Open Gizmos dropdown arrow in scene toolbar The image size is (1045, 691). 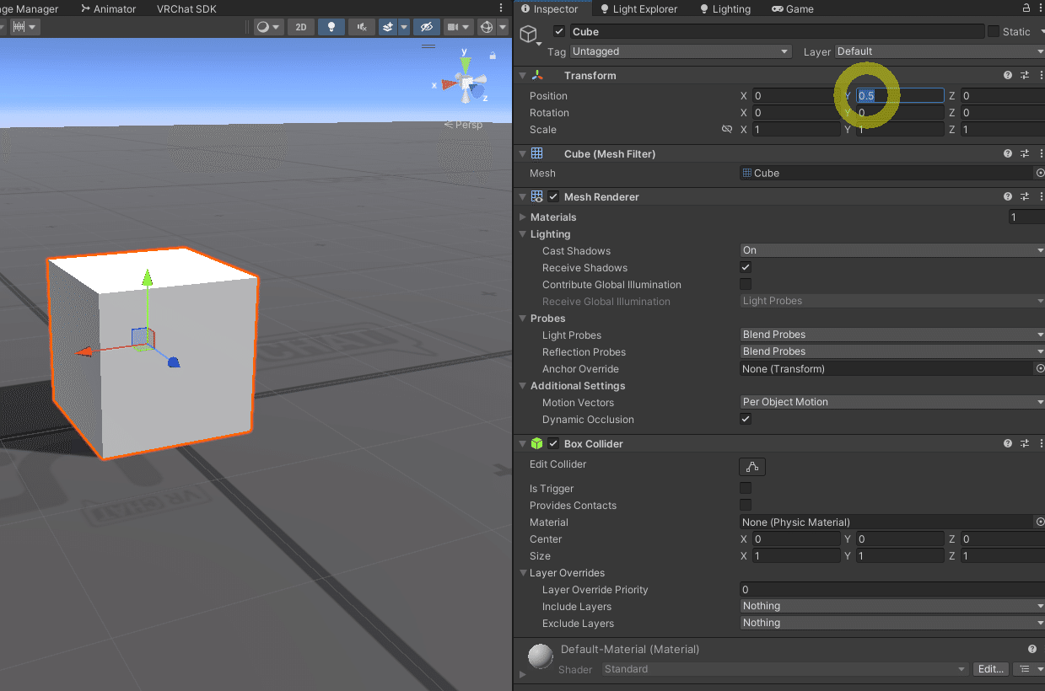click(x=501, y=27)
